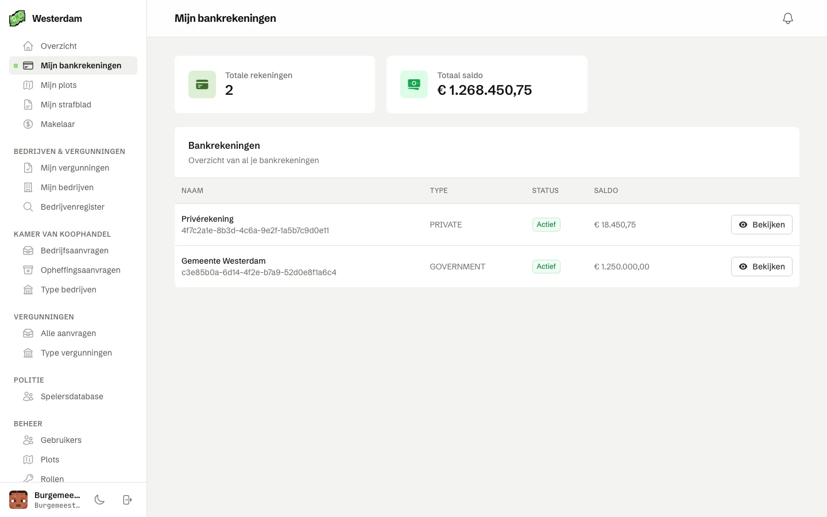Click the Gemeente Westerdam account ID c3e85b0a

point(259,272)
